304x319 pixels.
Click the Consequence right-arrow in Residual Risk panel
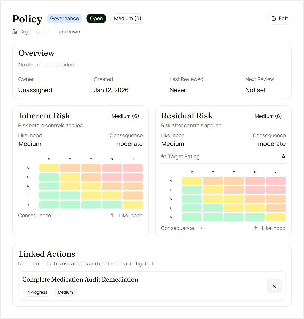[x=201, y=228]
